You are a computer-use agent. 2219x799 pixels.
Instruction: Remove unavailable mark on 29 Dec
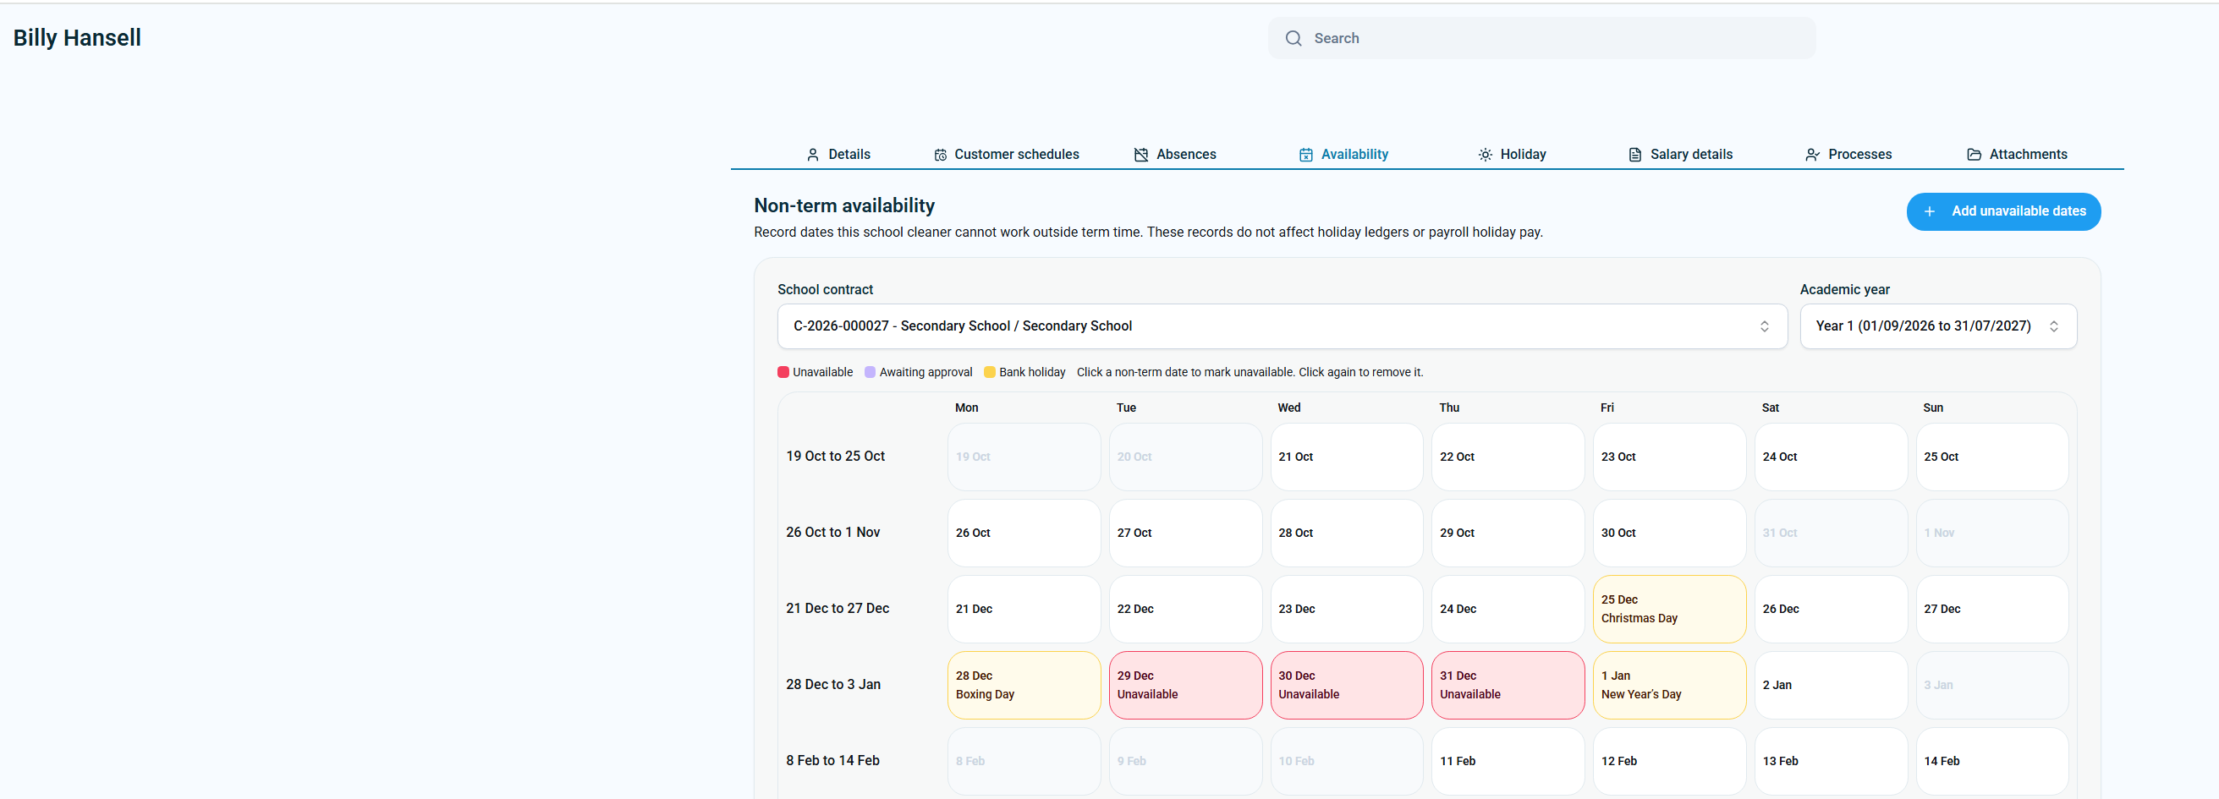click(x=1185, y=686)
